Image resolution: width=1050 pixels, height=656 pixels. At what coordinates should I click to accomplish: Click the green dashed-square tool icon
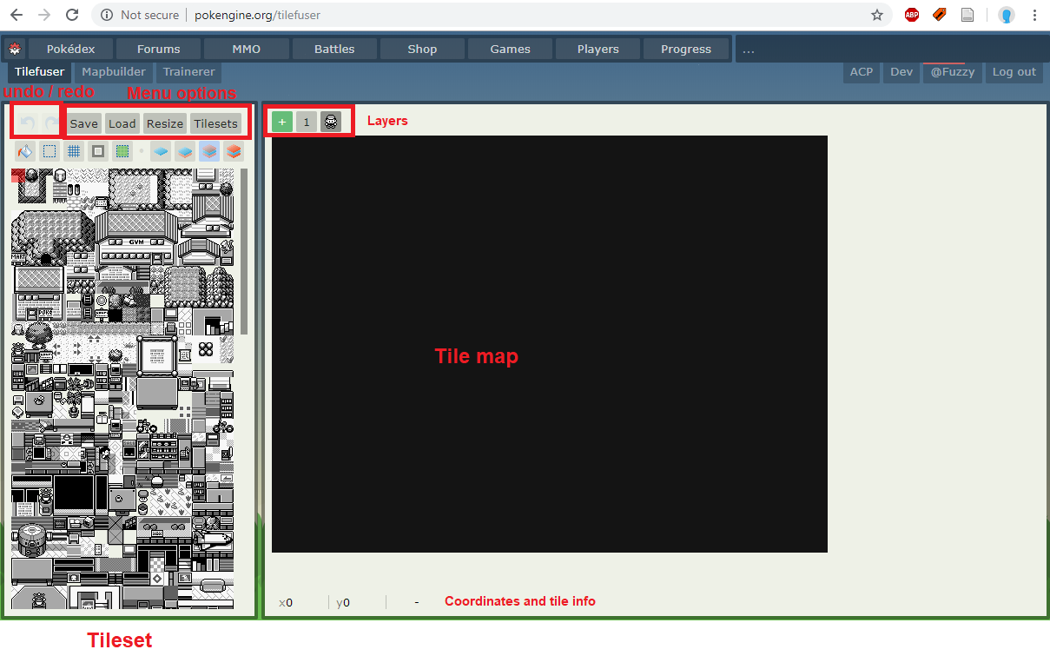(122, 151)
